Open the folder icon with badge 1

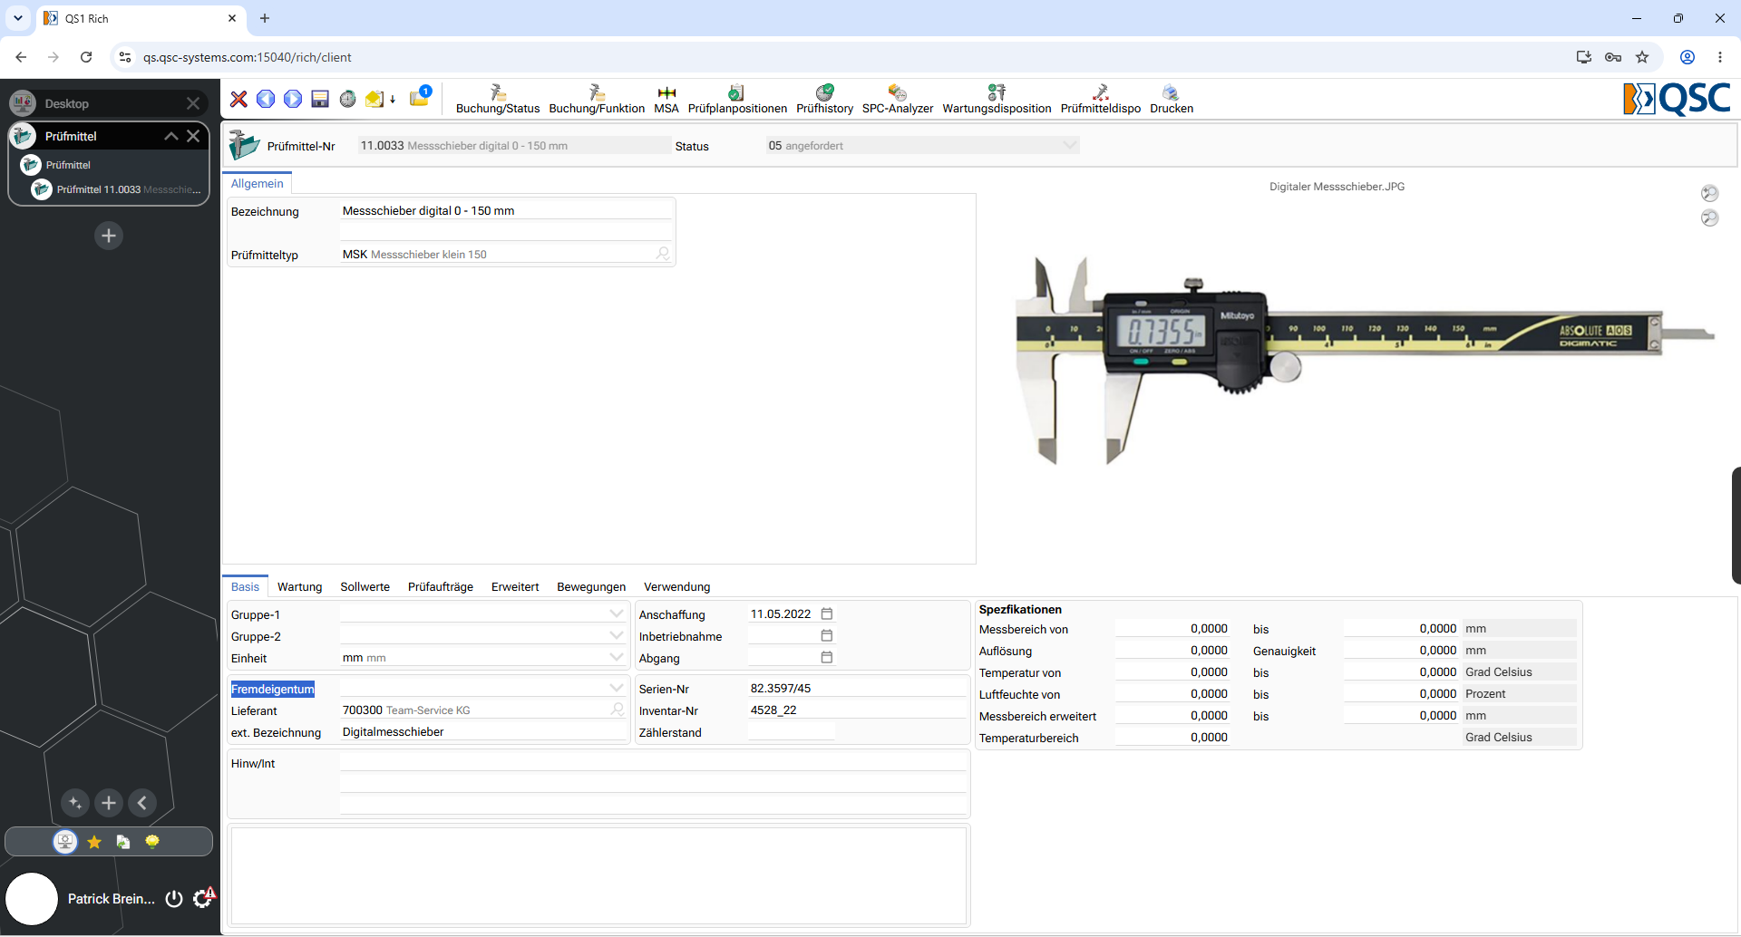pos(420,96)
